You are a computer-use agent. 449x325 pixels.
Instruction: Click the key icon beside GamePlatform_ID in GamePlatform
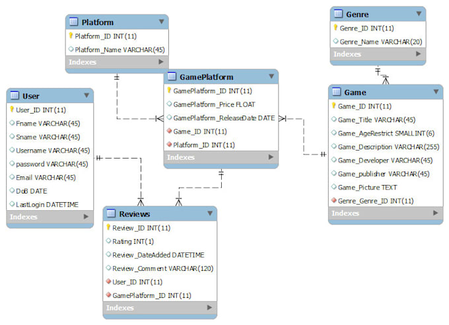point(169,90)
